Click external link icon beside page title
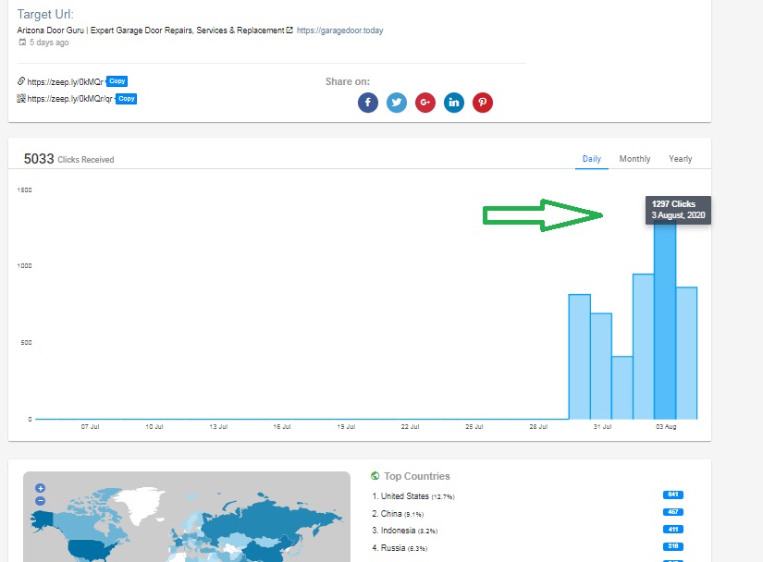 pos(289,31)
